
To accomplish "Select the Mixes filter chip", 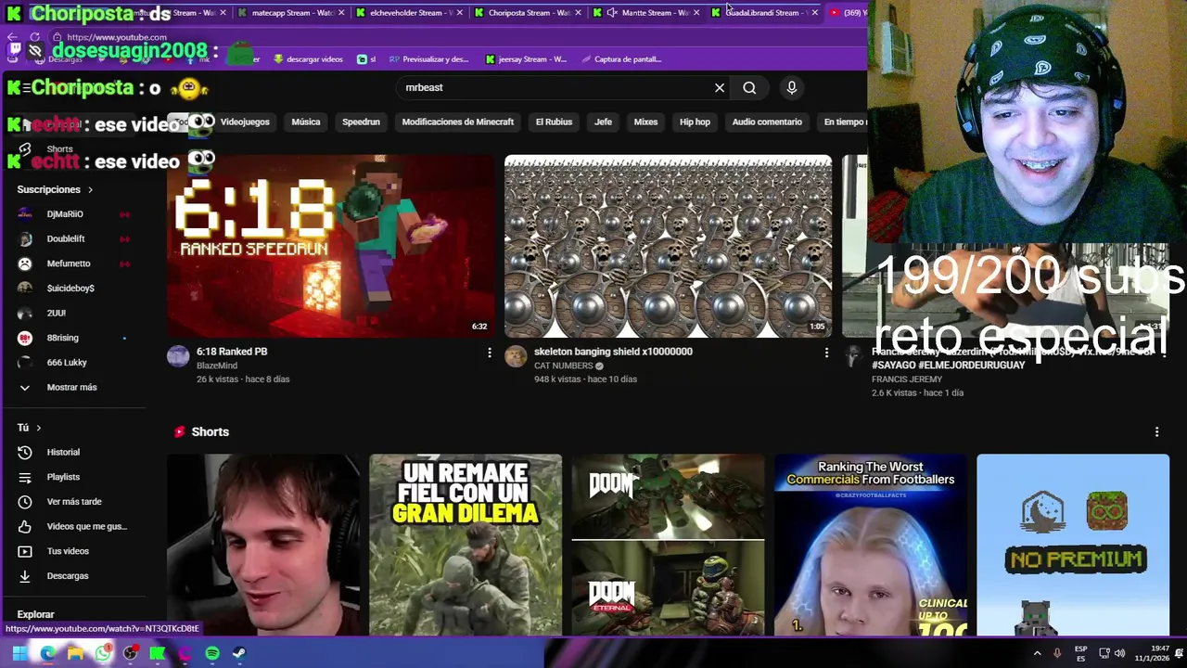I will pos(645,122).
